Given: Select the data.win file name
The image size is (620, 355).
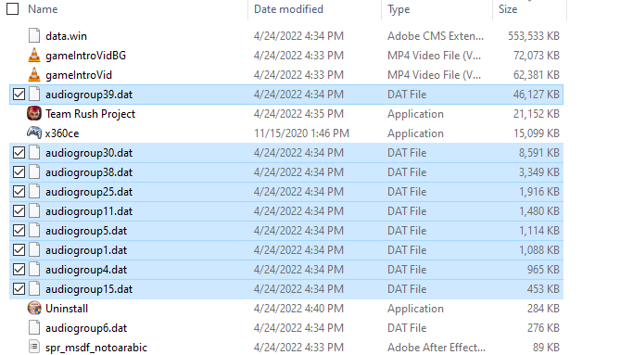Looking at the screenshot, I should [66, 36].
